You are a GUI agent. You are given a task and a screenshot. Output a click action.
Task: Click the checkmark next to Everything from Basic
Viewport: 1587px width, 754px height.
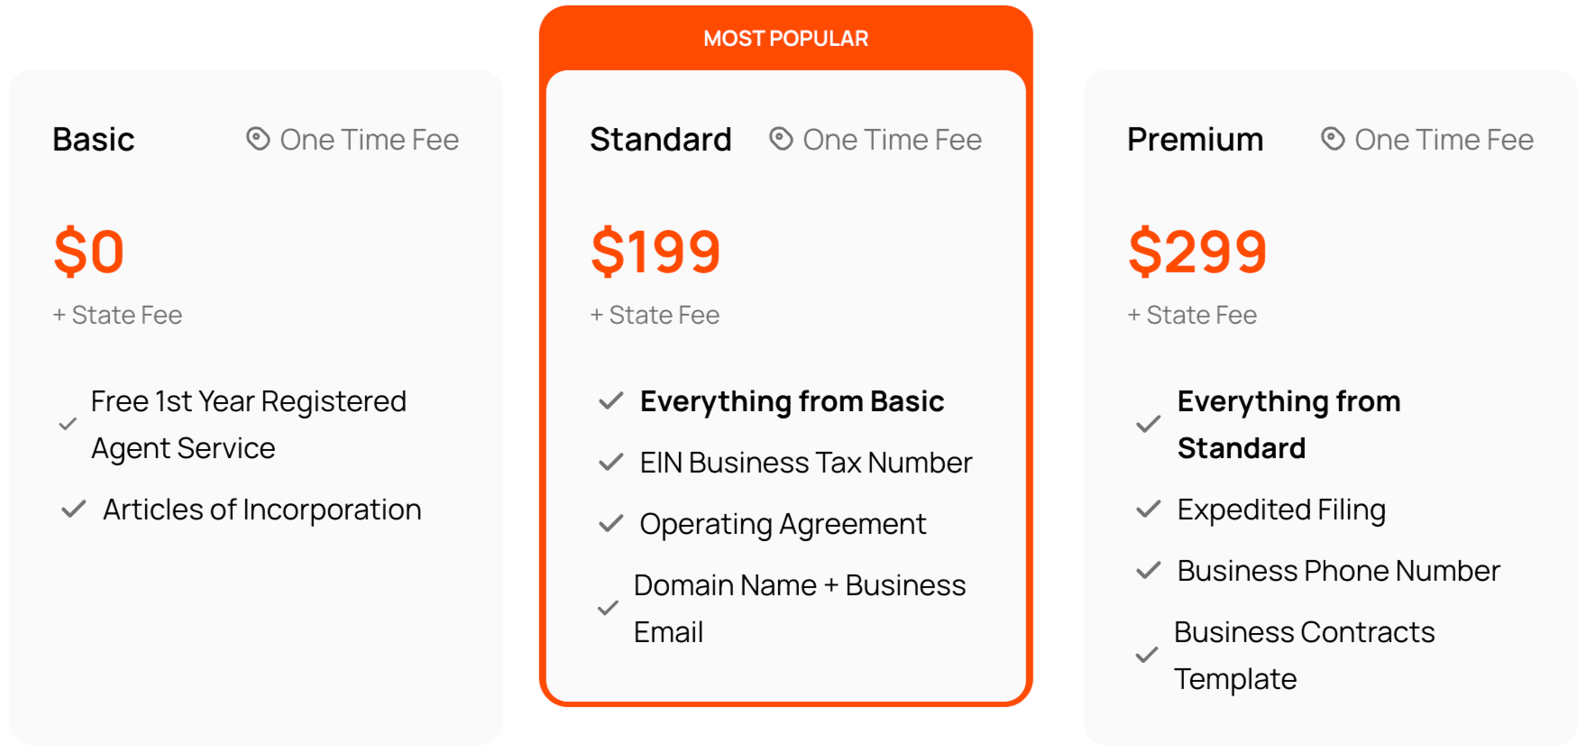pos(611,401)
